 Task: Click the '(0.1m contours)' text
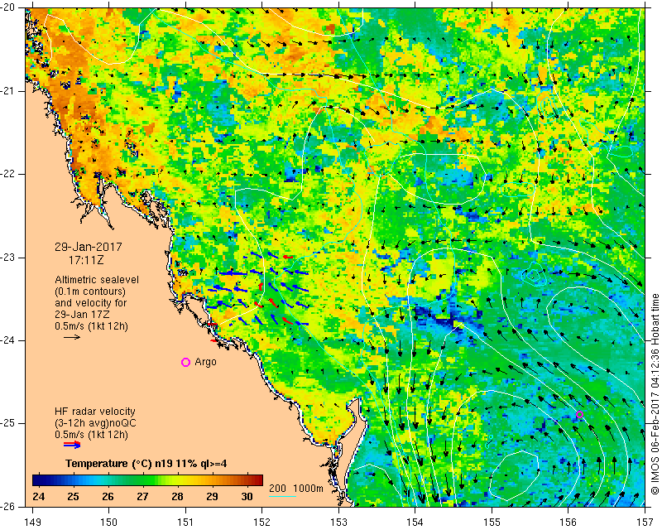point(90,291)
